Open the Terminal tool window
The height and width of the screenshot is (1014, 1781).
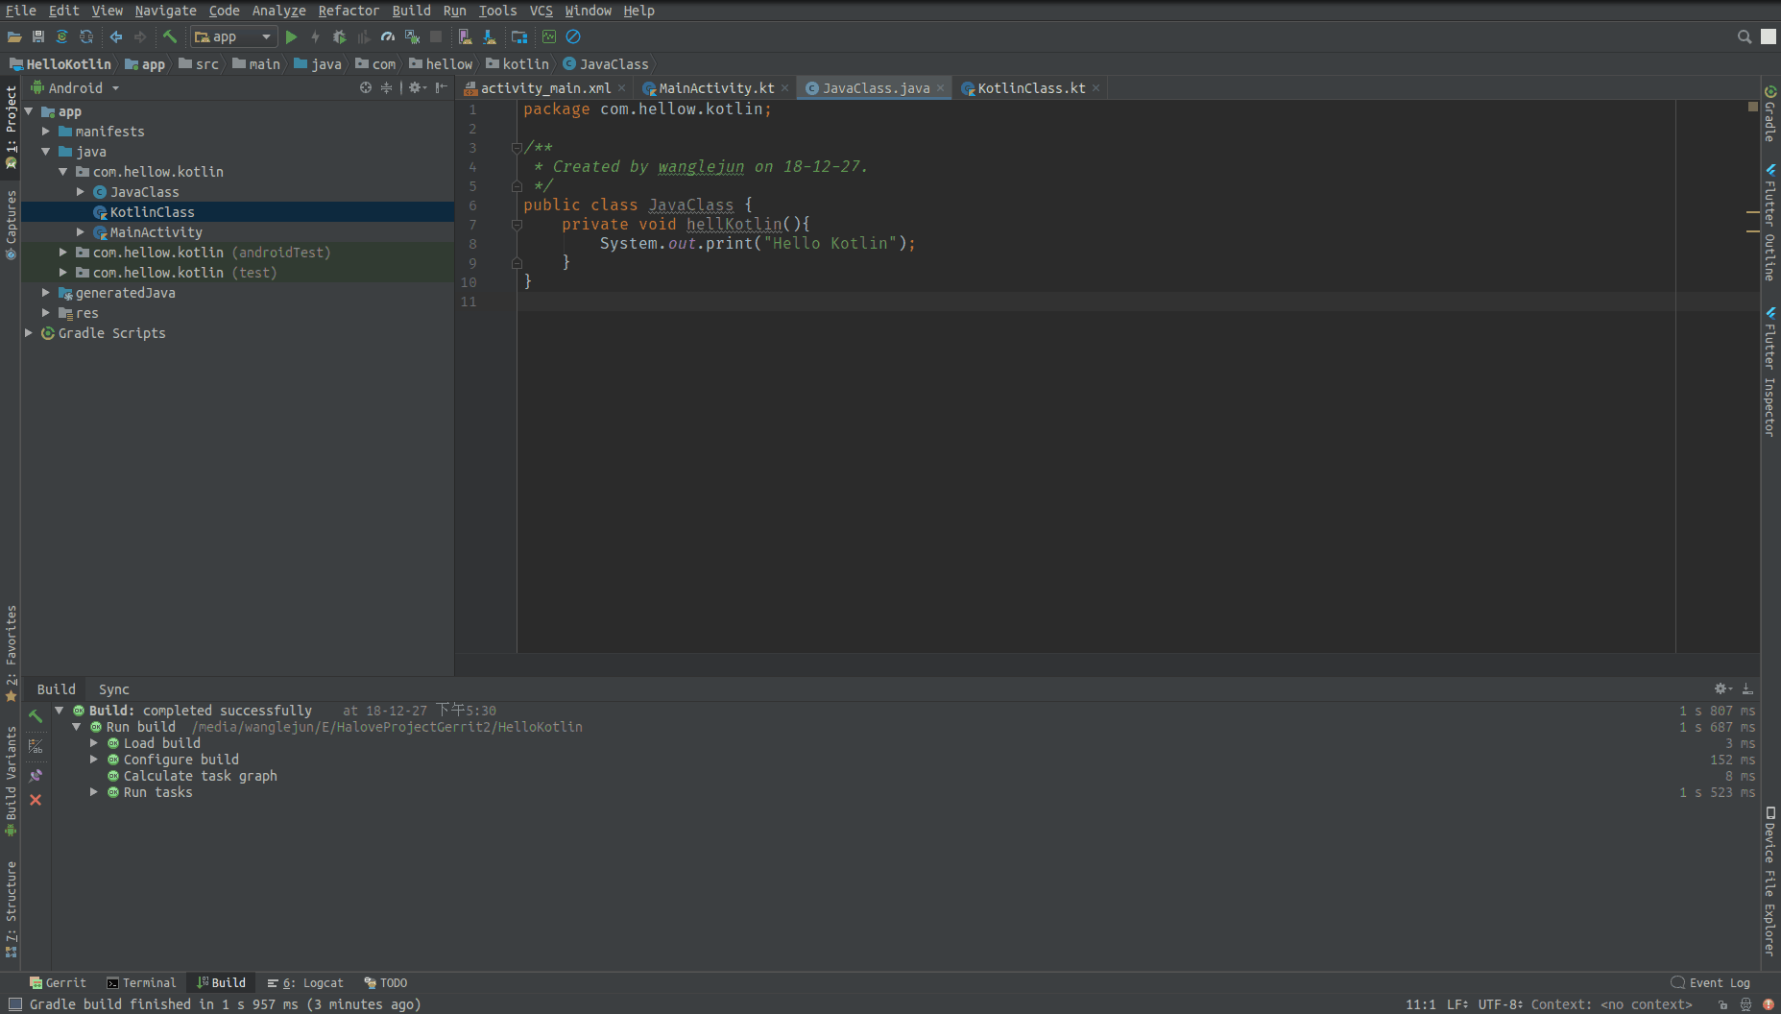click(141, 983)
